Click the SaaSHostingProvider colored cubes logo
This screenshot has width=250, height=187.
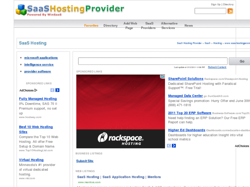coord(21,10)
